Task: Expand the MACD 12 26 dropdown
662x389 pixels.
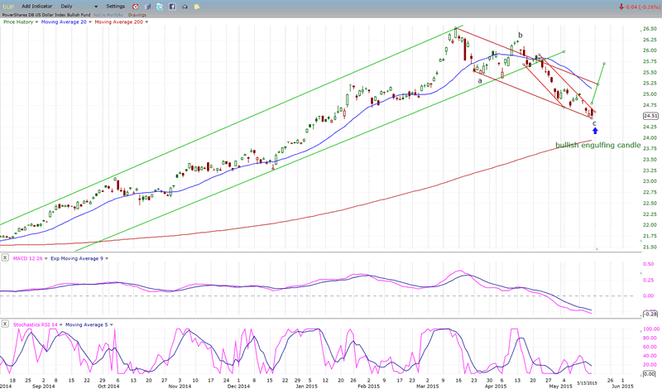Action: coord(46,258)
